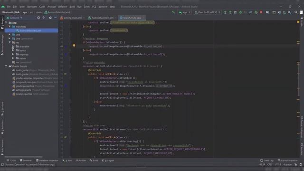
Task: Click the override gutter icon beside first onClick
Action: (x=66, y=74)
